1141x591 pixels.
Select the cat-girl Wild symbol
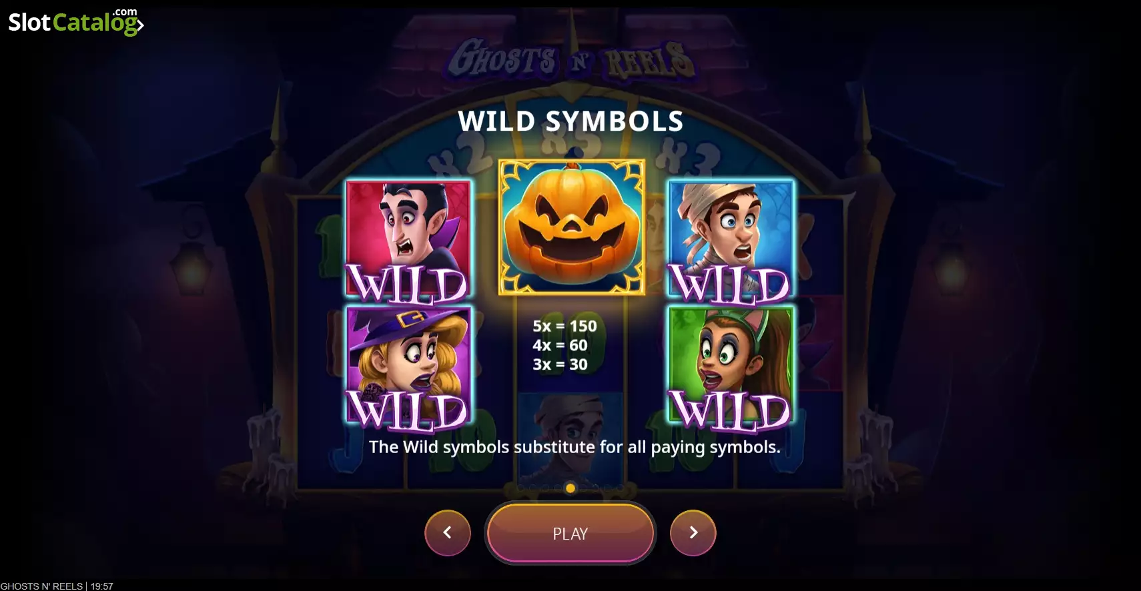click(731, 366)
